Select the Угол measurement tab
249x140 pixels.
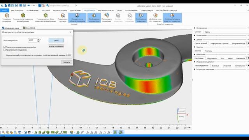(222, 58)
